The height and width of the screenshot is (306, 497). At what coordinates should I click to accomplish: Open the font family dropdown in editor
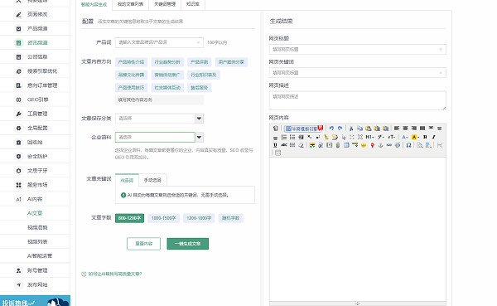(x=381, y=137)
